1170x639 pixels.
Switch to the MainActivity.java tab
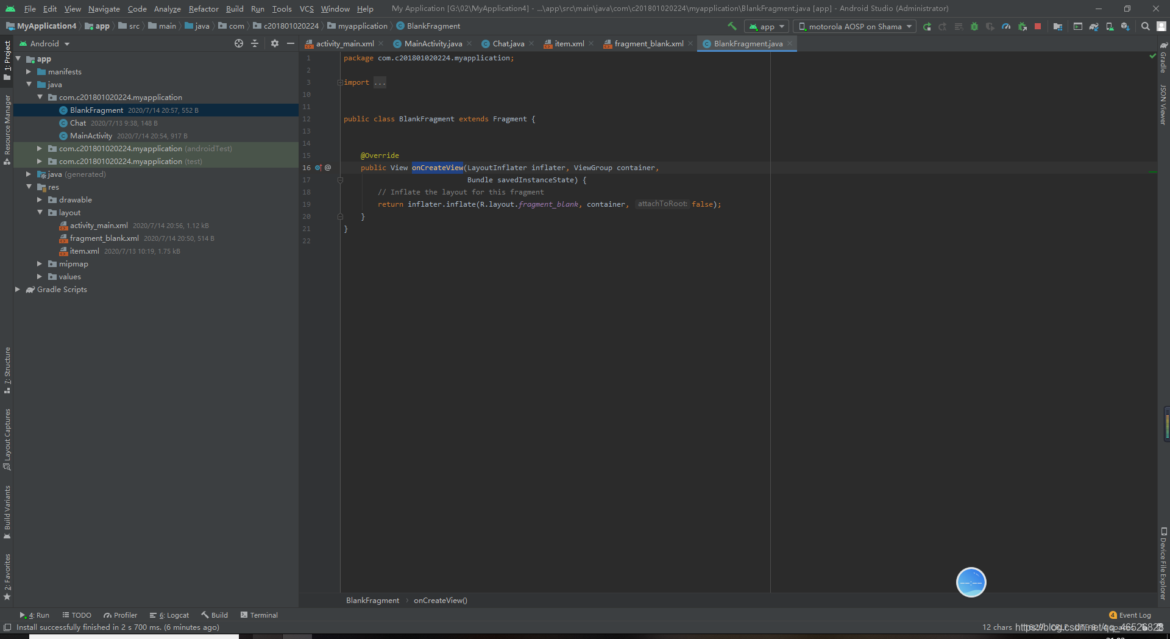click(433, 43)
